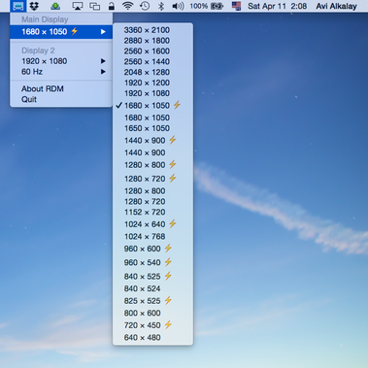Select 1024 × 768 resolution
The width and height of the screenshot is (368, 368).
[152, 236]
